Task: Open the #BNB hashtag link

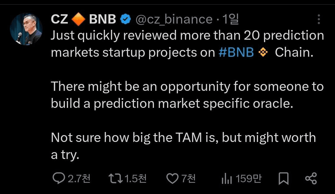Action: [236, 53]
